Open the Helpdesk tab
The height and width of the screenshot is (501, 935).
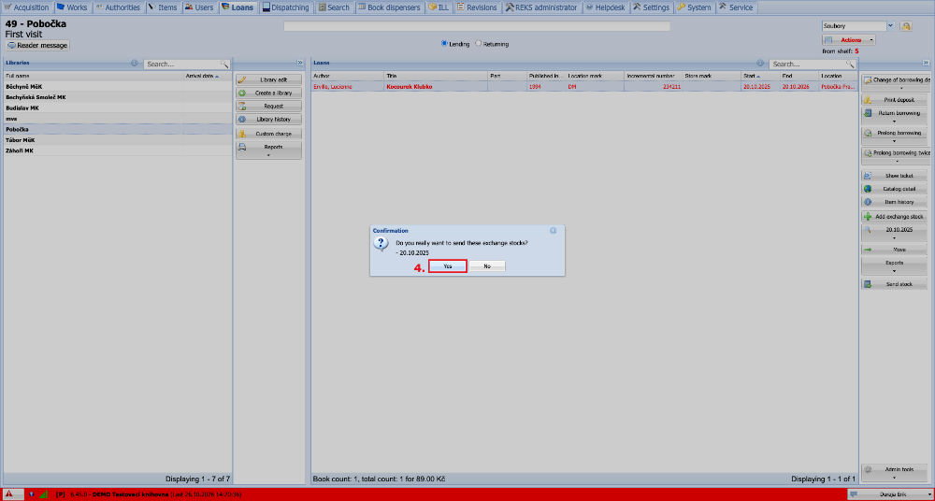click(x=605, y=7)
